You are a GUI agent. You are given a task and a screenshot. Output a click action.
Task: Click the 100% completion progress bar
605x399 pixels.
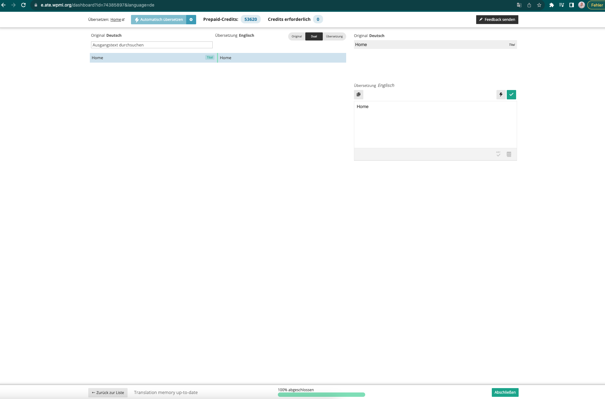pyautogui.click(x=322, y=395)
